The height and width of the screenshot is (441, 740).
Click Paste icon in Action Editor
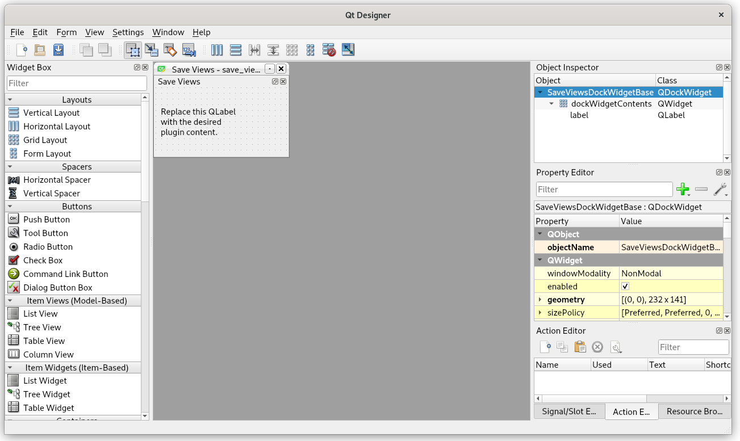pos(580,347)
